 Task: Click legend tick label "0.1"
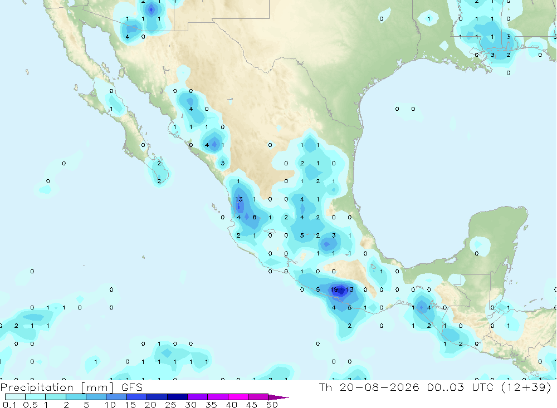coord(9,405)
